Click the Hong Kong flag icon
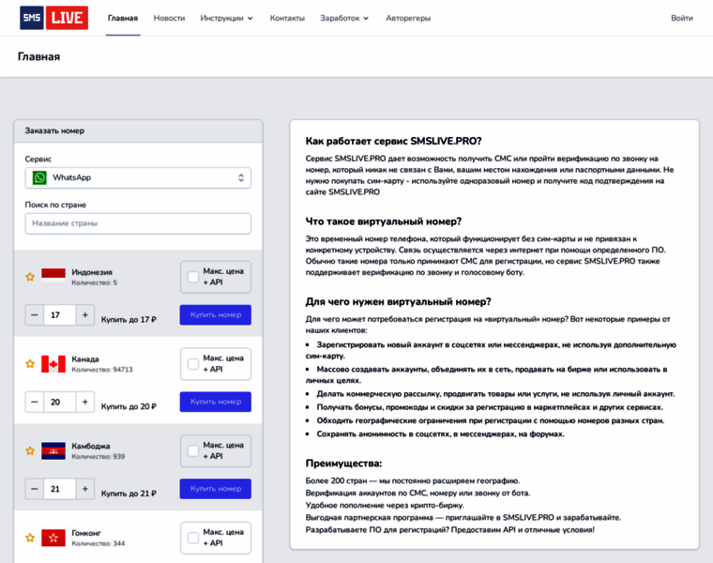The height and width of the screenshot is (563, 713). pos(53,538)
